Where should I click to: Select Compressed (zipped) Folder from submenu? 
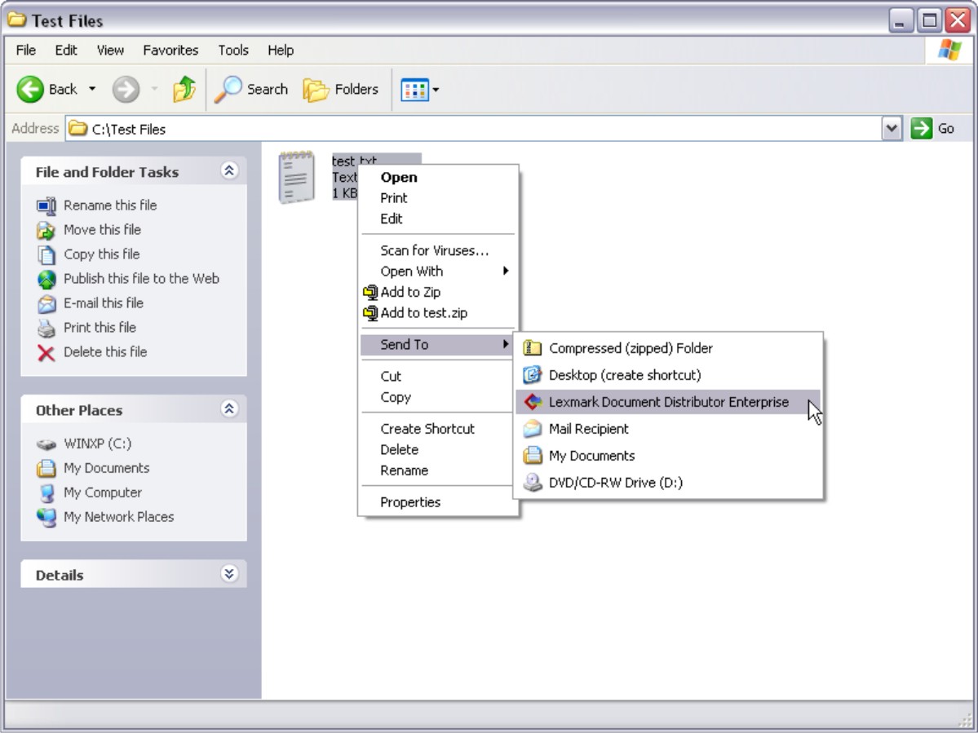click(x=630, y=348)
